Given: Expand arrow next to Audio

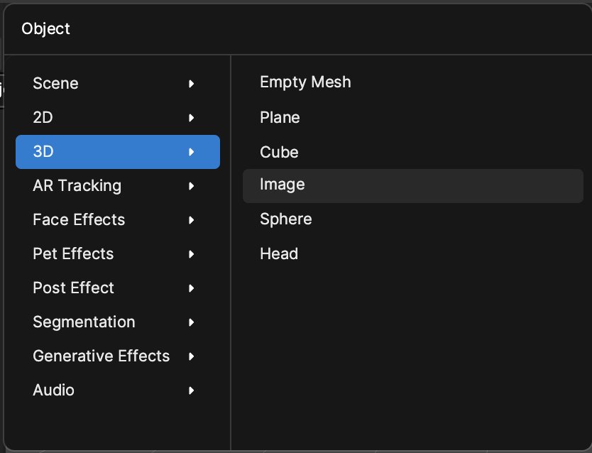Looking at the screenshot, I should (x=192, y=390).
